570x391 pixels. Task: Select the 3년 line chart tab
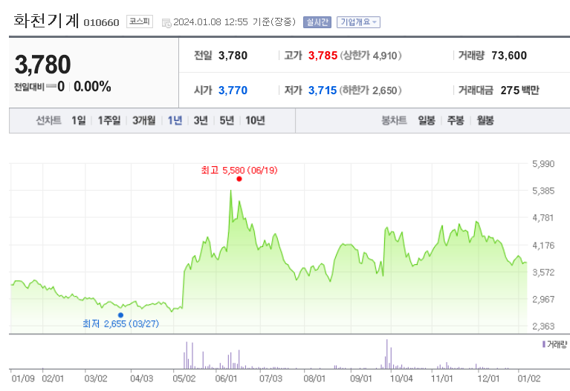click(201, 120)
